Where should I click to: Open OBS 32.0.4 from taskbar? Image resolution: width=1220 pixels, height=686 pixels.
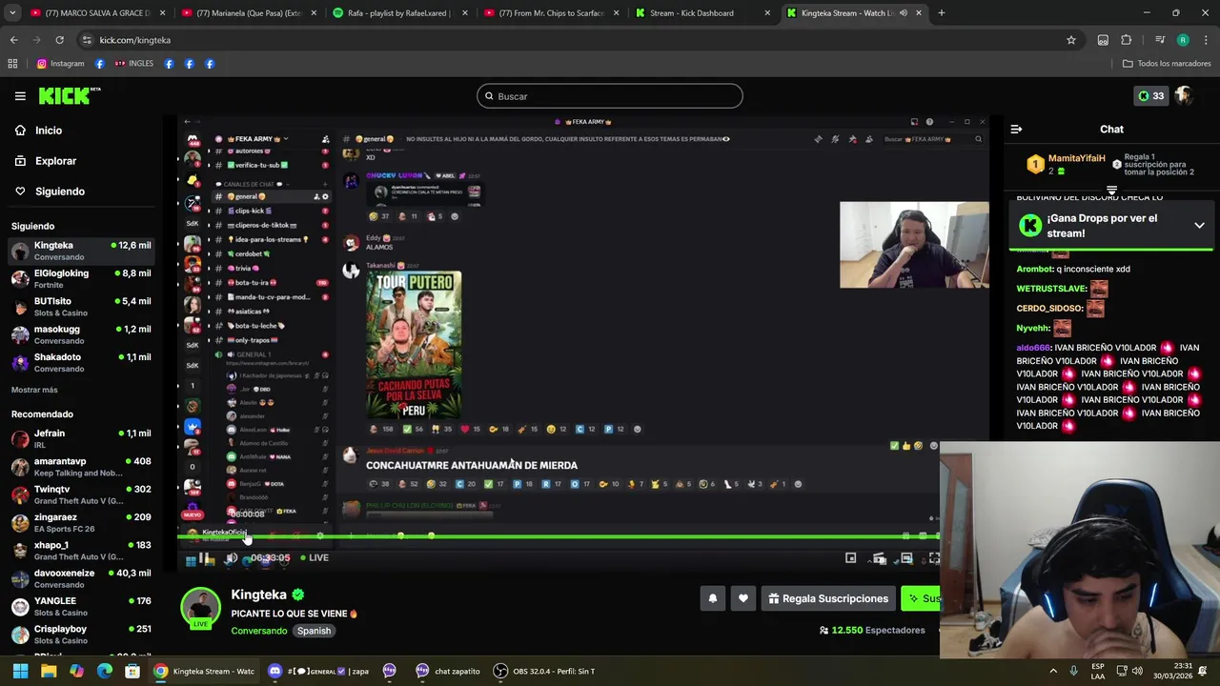(x=543, y=671)
